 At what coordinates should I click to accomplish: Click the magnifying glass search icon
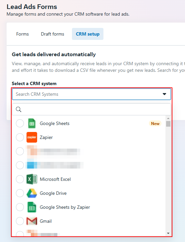19,109
